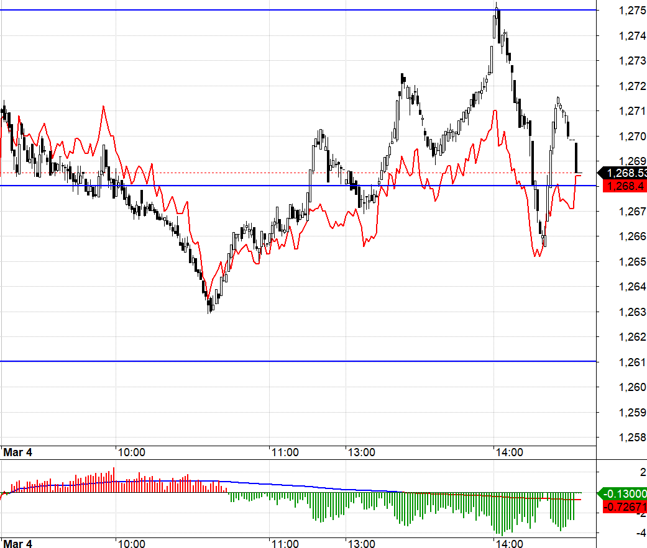Click the 1,258 price axis label

tap(633, 438)
